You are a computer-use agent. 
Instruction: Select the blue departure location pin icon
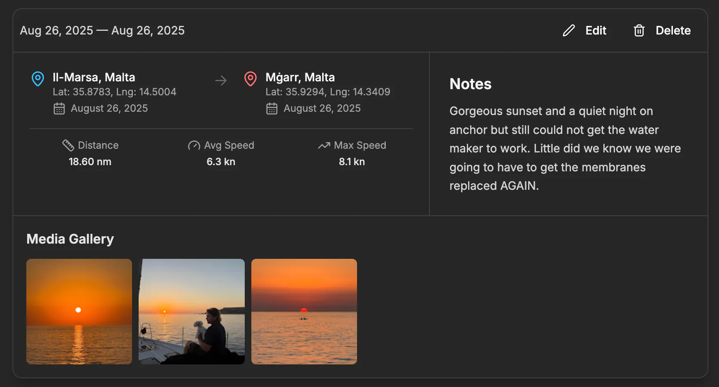coord(37,79)
